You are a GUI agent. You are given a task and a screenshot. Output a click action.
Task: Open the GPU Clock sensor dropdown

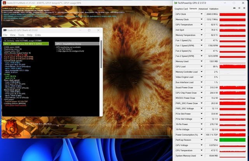pyautogui.click(x=201, y=14)
